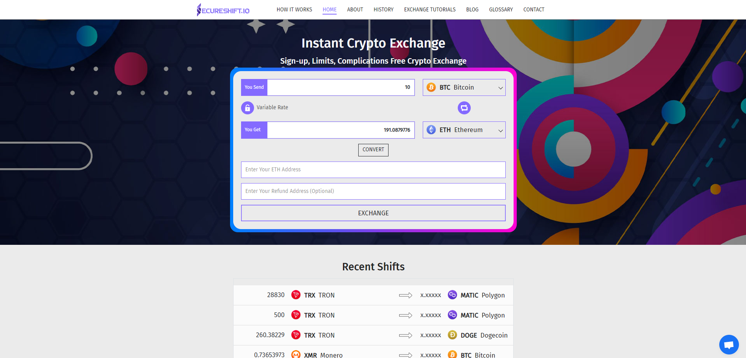Click the EXCHANGE button
The width and height of the screenshot is (746, 358).
pyautogui.click(x=373, y=213)
